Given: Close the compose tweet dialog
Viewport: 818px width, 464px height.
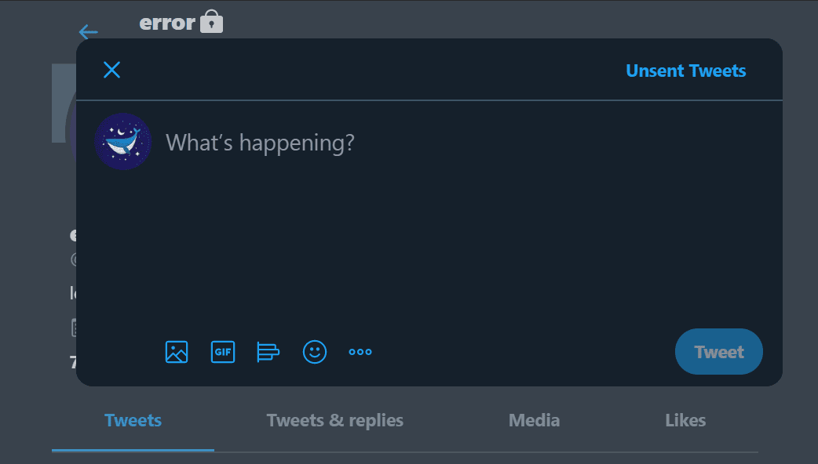Looking at the screenshot, I should click(111, 70).
